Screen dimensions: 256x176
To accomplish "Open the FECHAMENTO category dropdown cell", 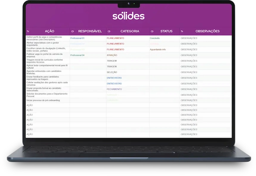I will (x=128, y=89).
